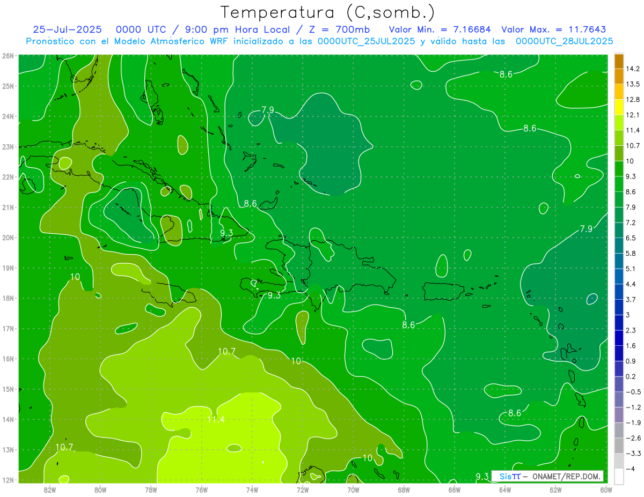The width and height of the screenshot is (644, 497).
Task: Click the 0.9 legend label
Action: point(631,361)
